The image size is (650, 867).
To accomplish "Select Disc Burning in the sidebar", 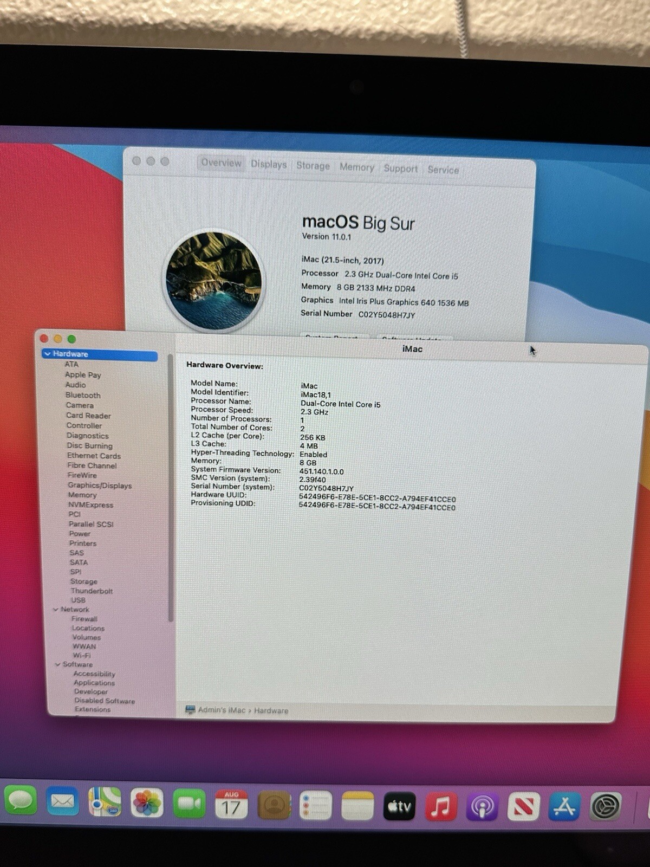I will [90, 445].
